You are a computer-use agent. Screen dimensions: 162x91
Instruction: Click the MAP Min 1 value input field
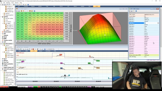click(x=151, y=23)
